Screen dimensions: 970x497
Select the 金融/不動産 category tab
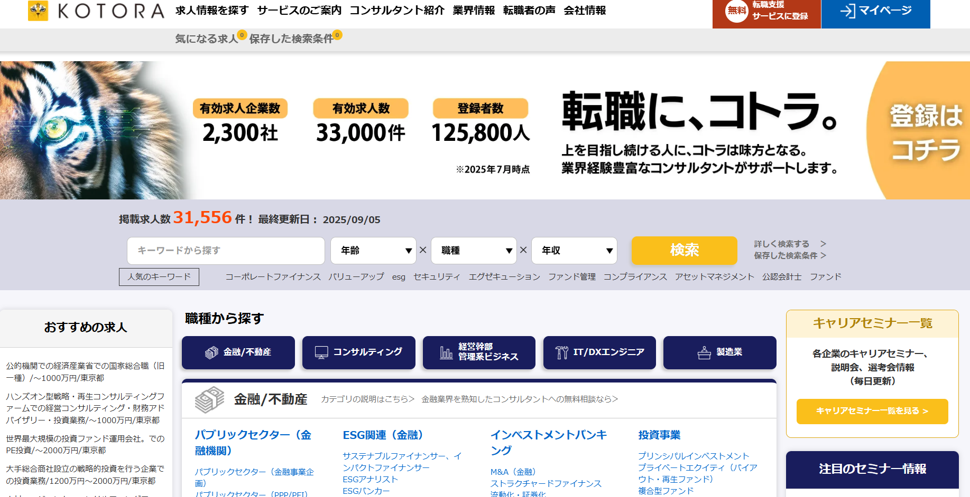(x=238, y=352)
